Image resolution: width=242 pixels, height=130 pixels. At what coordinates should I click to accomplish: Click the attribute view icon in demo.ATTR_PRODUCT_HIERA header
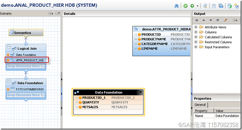tap(136, 29)
